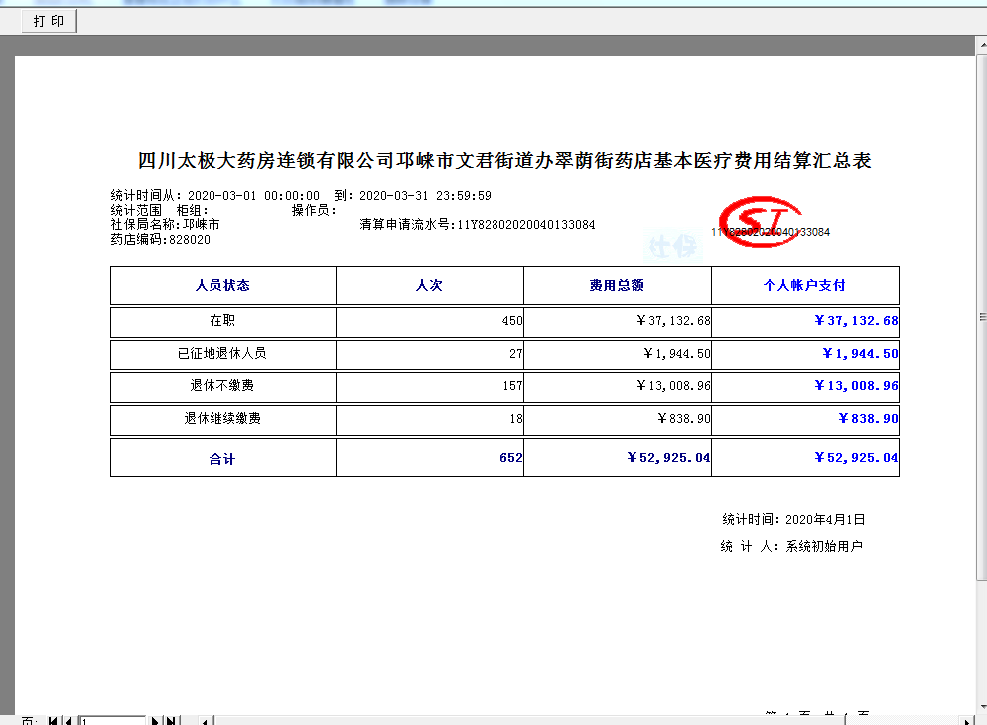
Task: Click ￥52,925.04 in 个人帐户支付 total column
Action: tap(804, 458)
